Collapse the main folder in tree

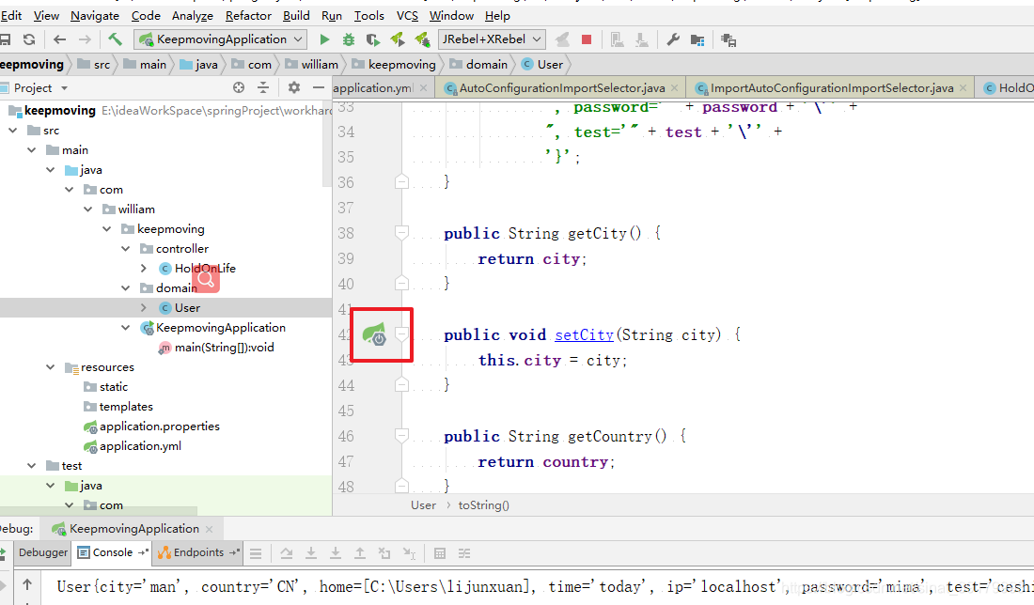(x=32, y=150)
